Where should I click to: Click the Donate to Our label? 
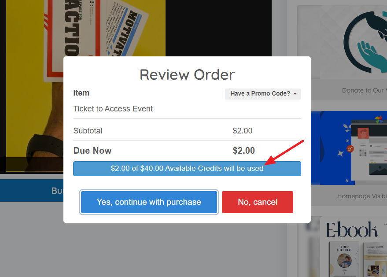pos(364,90)
